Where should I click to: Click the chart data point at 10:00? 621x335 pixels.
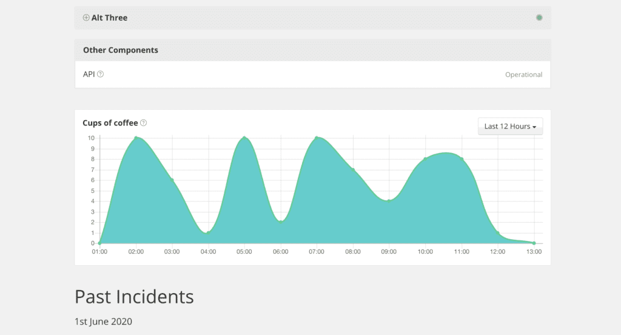425,158
